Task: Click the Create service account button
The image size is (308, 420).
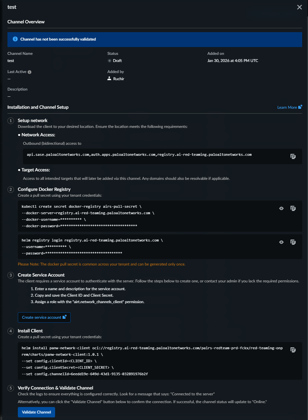Action: (x=44, y=317)
